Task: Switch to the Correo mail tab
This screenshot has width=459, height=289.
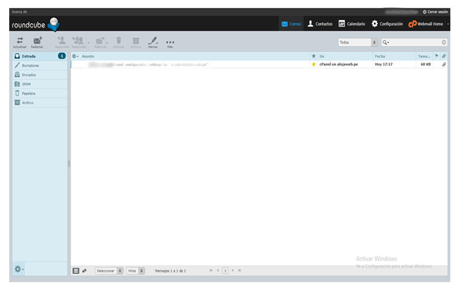Action: (x=291, y=24)
